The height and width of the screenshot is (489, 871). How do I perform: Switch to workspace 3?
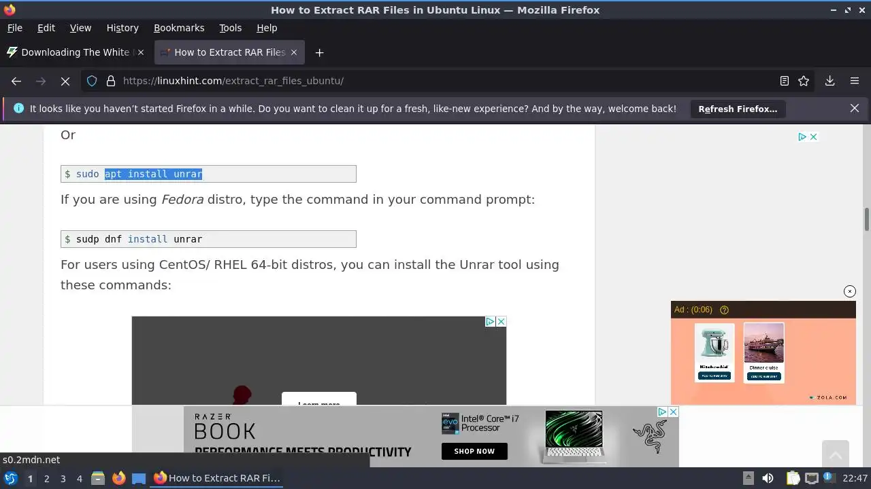click(x=63, y=479)
